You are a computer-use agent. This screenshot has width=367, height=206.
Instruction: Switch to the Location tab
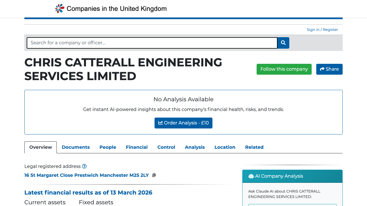(225, 147)
